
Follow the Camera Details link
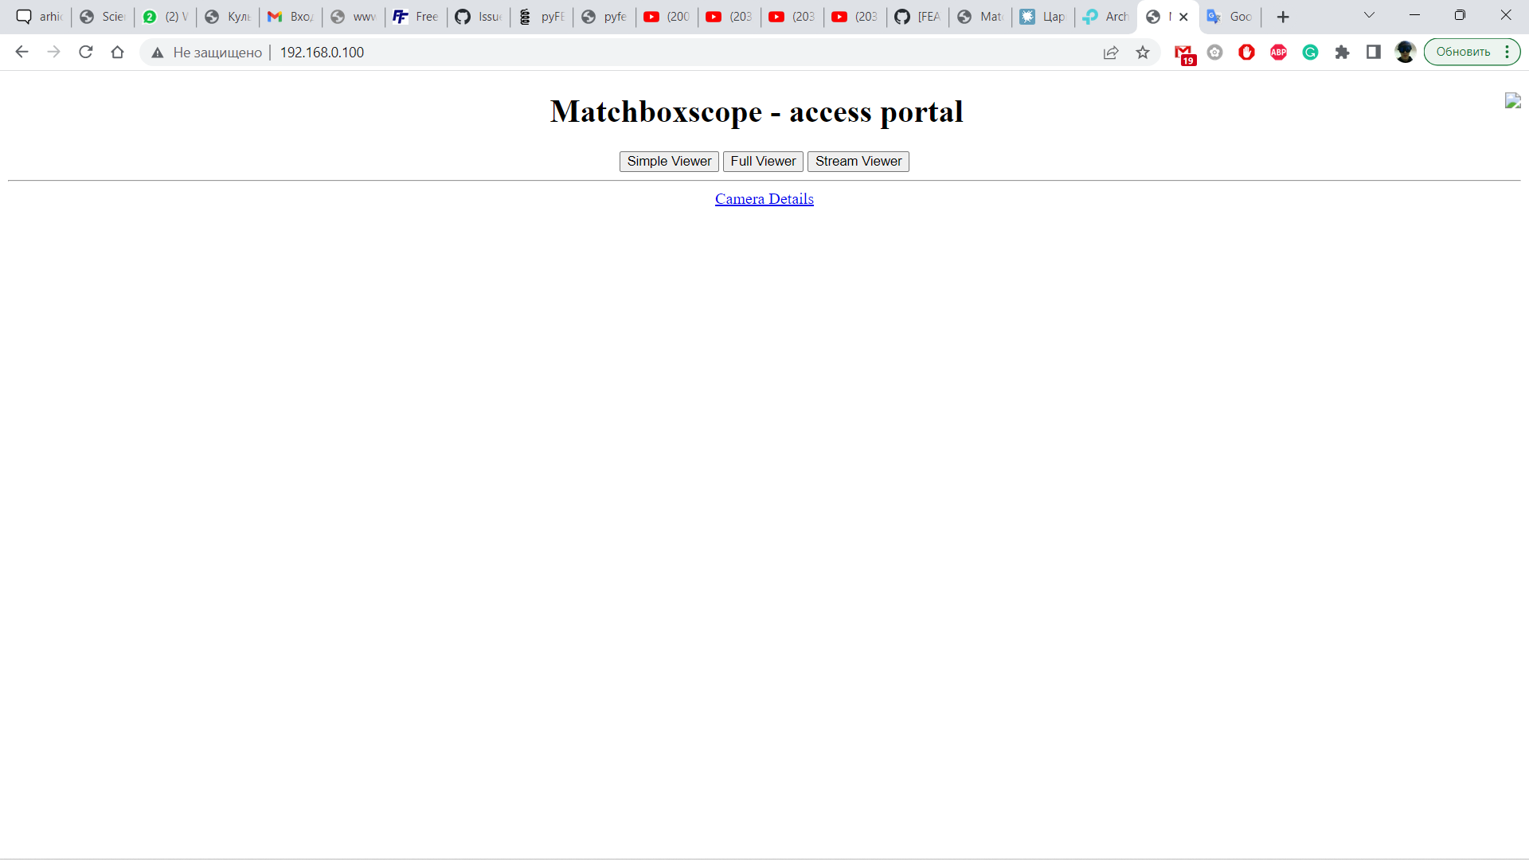[764, 199]
